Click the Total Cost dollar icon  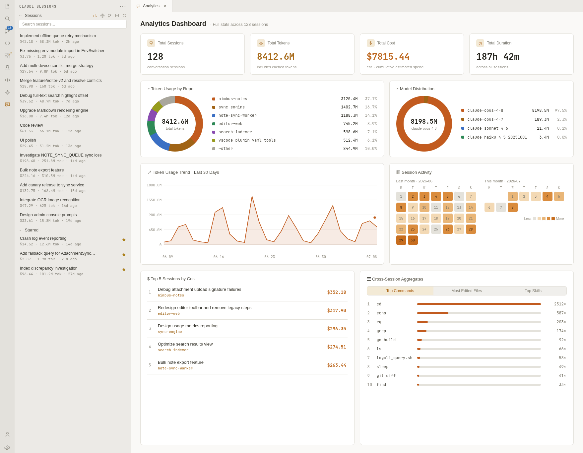point(371,43)
